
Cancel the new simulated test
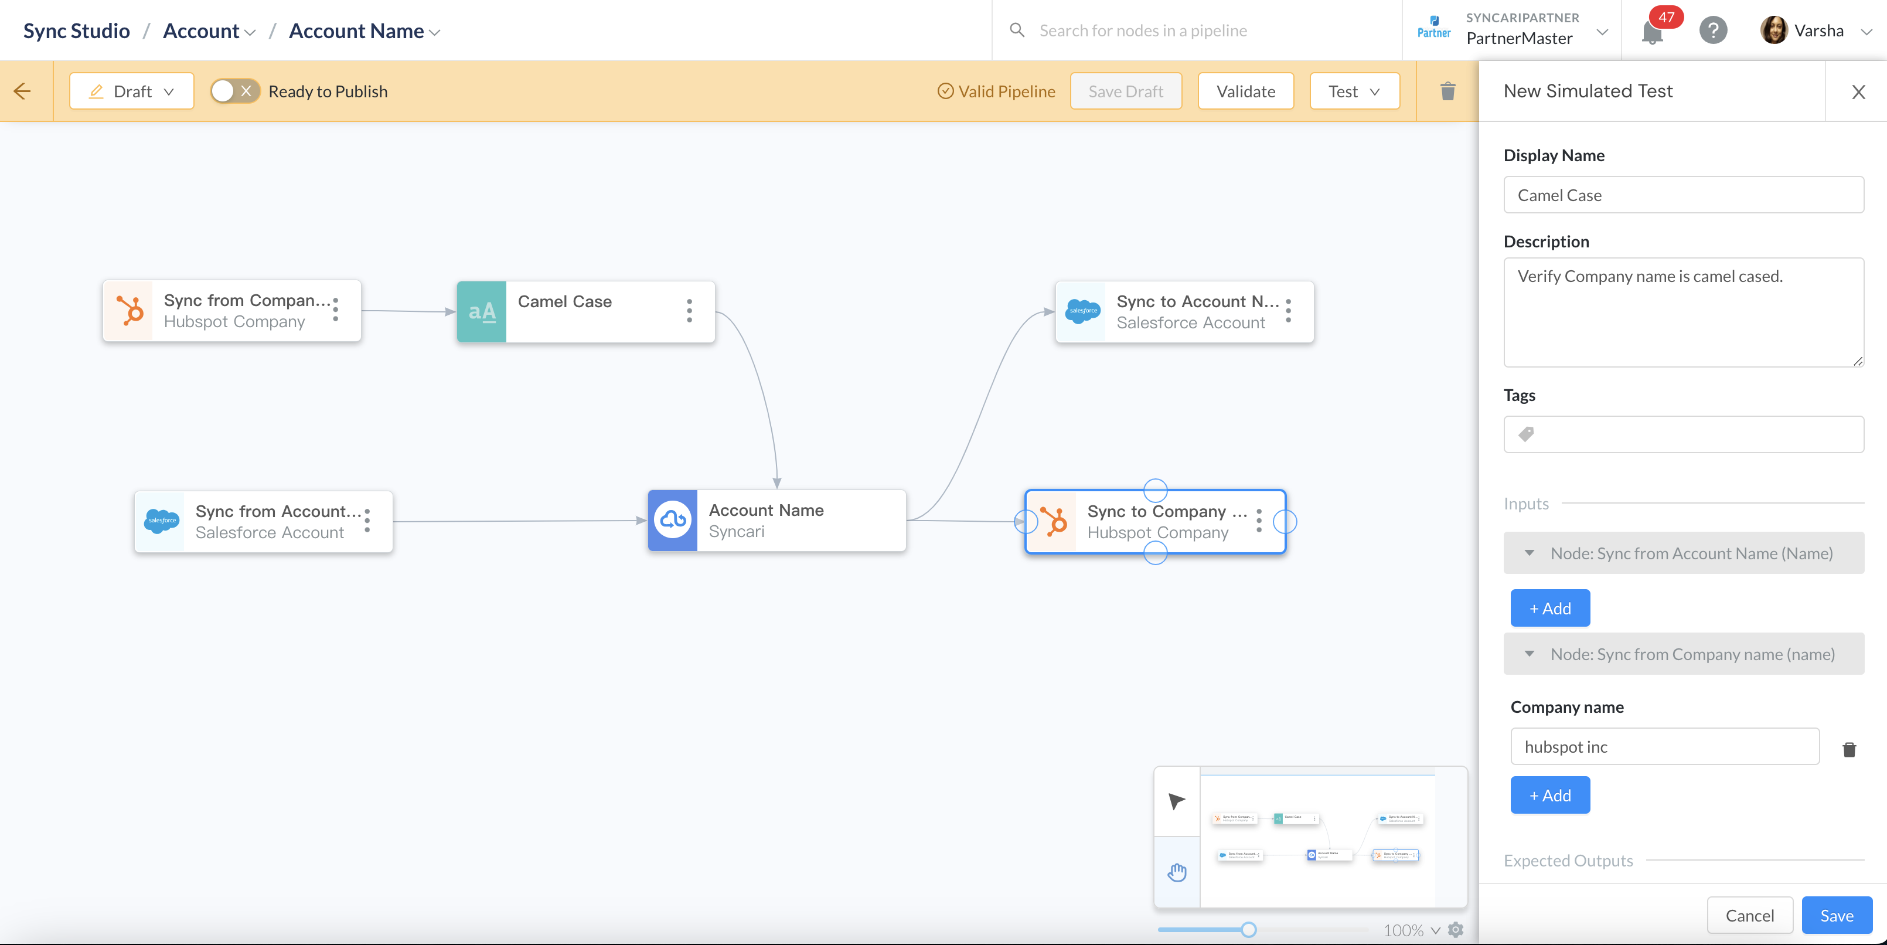1749,915
